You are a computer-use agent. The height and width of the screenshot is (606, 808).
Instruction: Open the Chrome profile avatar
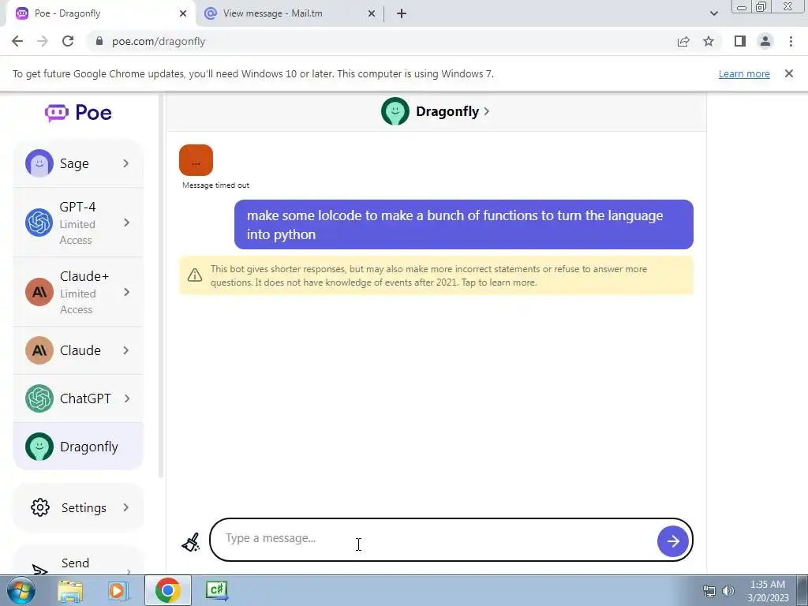pos(765,41)
